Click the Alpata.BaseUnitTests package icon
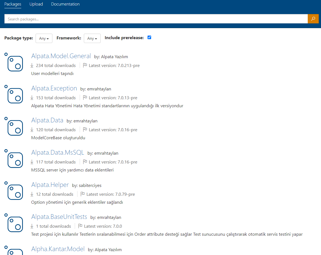 tap(14, 224)
